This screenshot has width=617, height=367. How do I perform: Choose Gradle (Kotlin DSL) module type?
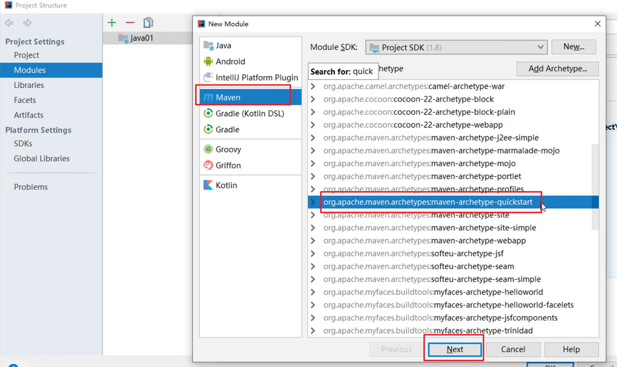249,113
